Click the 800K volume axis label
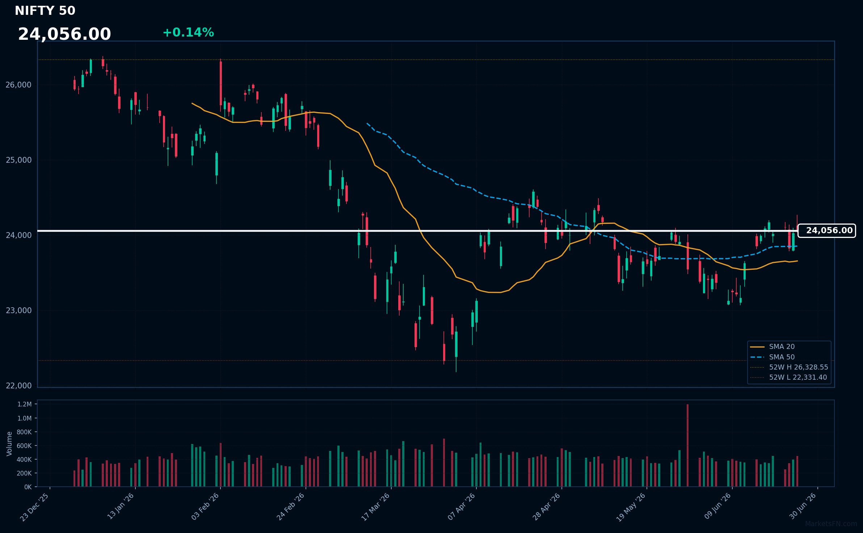 point(24,432)
